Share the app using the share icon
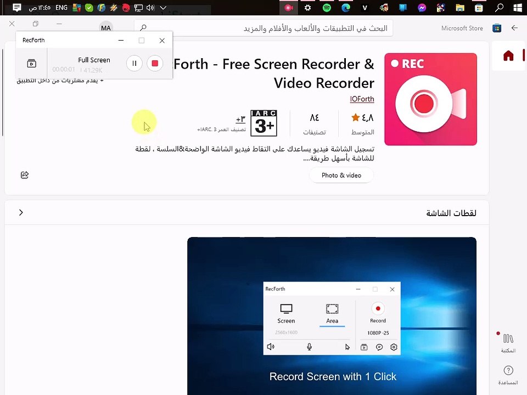Viewport: 527px width, 395px height. pyautogui.click(x=25, y=174)
